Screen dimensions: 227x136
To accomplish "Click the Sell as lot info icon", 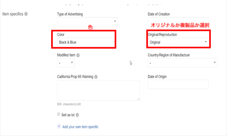I will [x=77, y=115].
